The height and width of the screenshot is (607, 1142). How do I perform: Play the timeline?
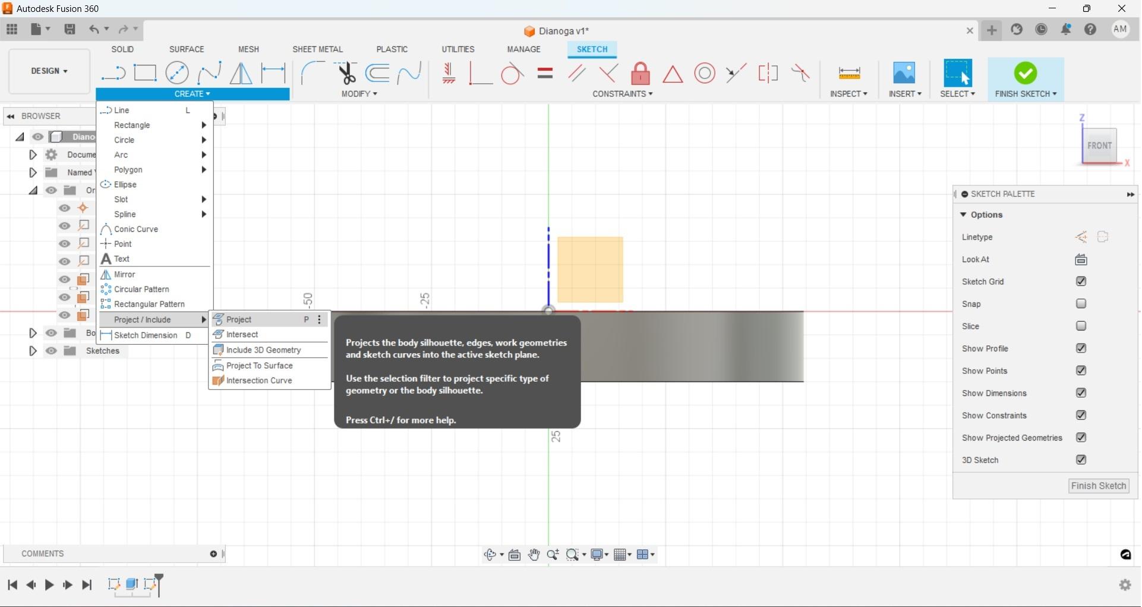click(x=49, y=585)
